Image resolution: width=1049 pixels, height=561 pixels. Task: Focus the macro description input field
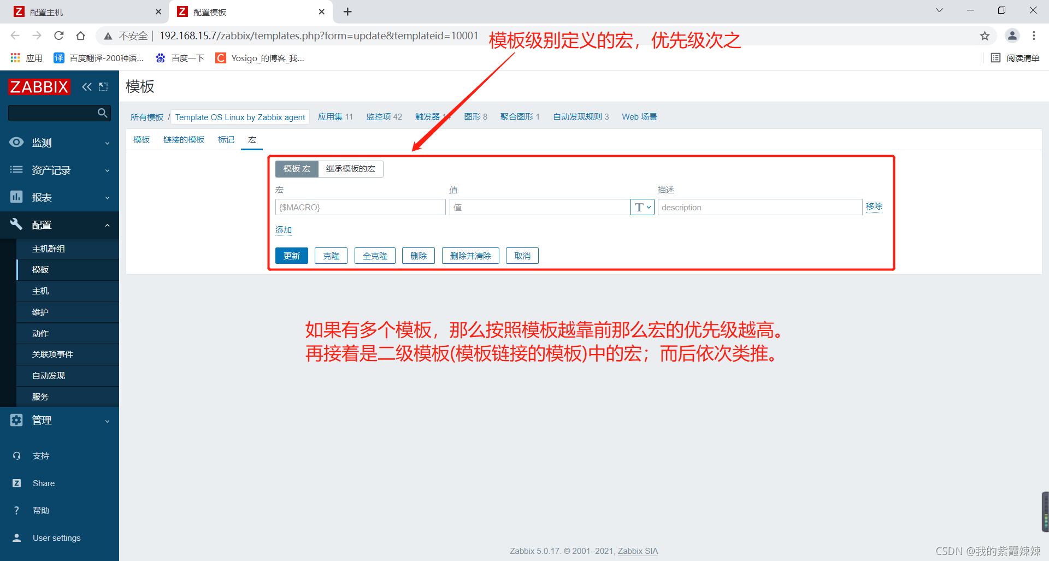[x=760, y=207]
